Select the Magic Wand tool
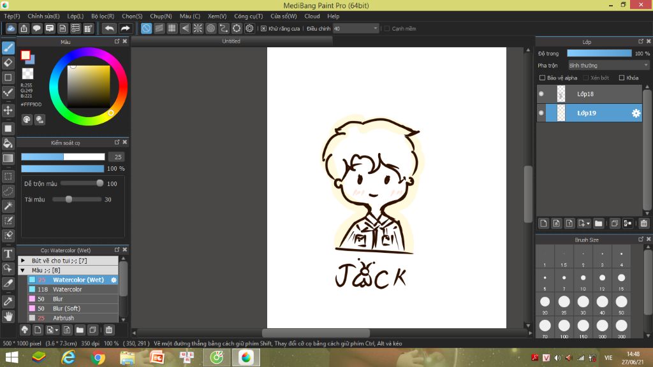Screen dimensions: 653x367 click(x=8, y=206)
